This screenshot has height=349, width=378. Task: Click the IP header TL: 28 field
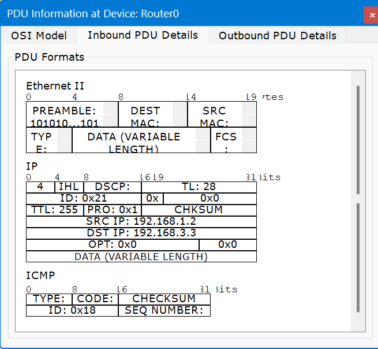point(199,187)
